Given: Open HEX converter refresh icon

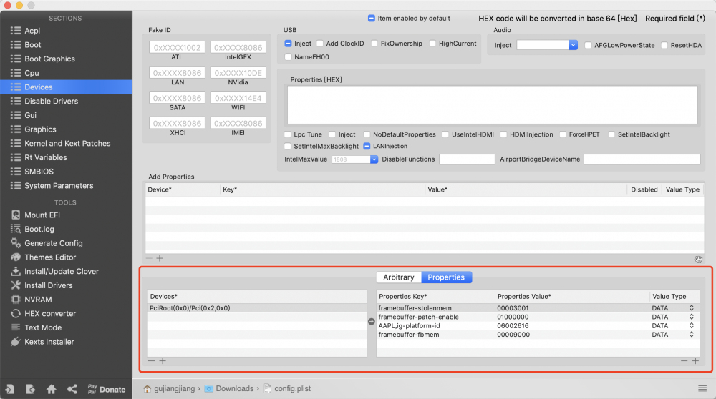Looking at the screenshot, I should [16, 314].
